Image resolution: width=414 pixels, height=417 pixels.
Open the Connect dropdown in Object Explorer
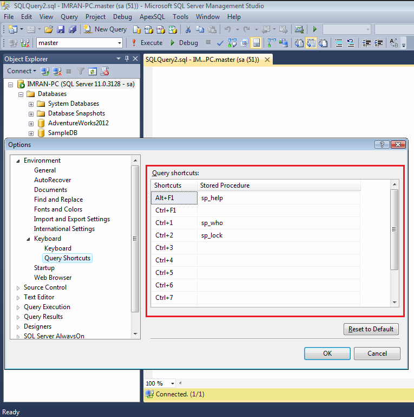22,71
